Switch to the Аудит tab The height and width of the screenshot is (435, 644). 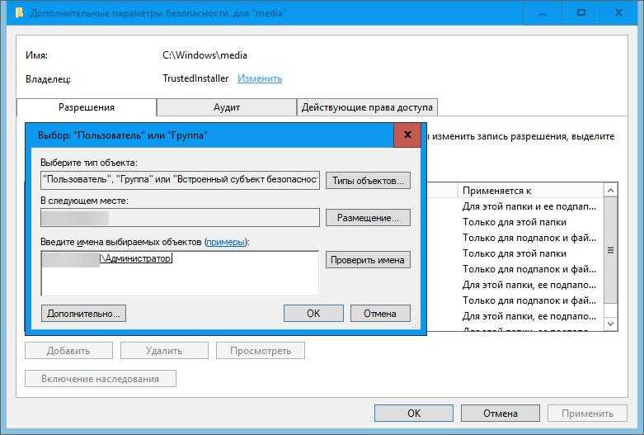pos(227,107)
